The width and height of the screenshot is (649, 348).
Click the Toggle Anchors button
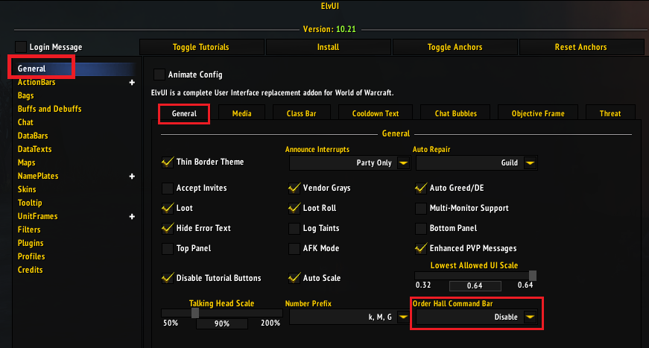(x=455, y=47)
